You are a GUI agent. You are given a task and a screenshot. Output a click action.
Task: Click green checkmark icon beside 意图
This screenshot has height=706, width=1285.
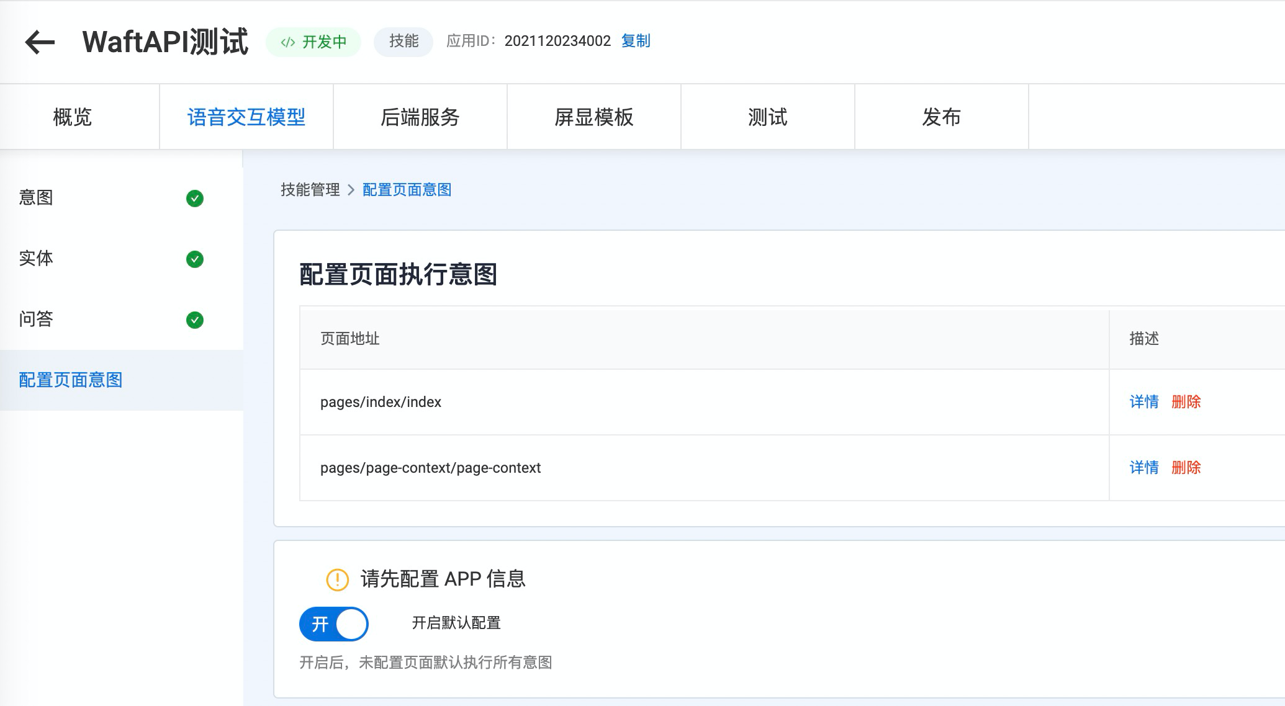(195, 199)
